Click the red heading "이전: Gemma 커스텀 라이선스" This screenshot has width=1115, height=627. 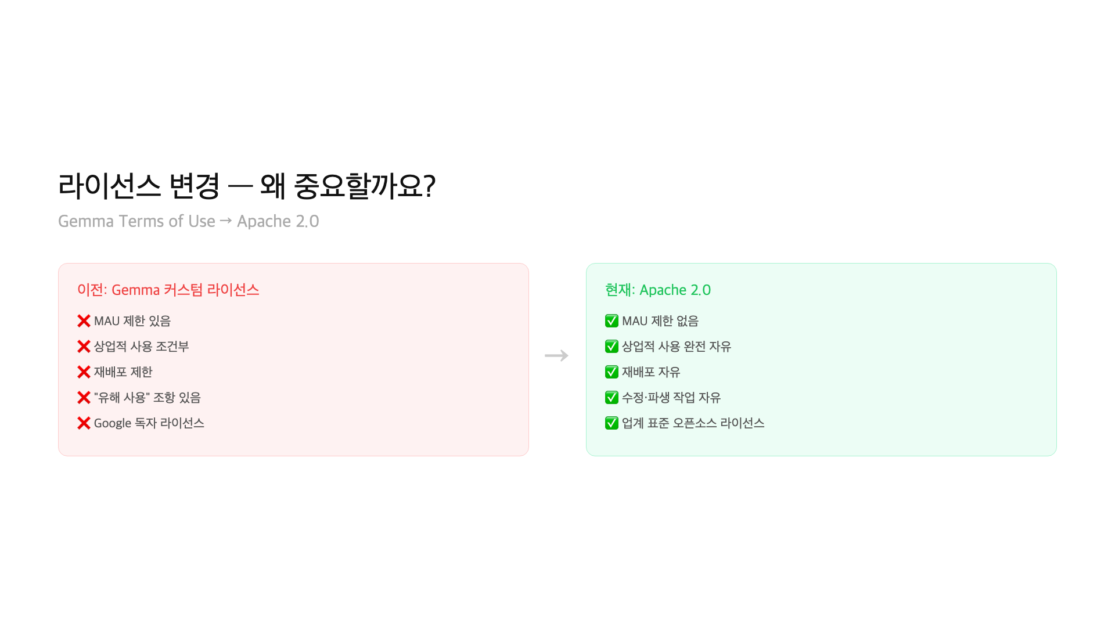[x=168, y=290]
